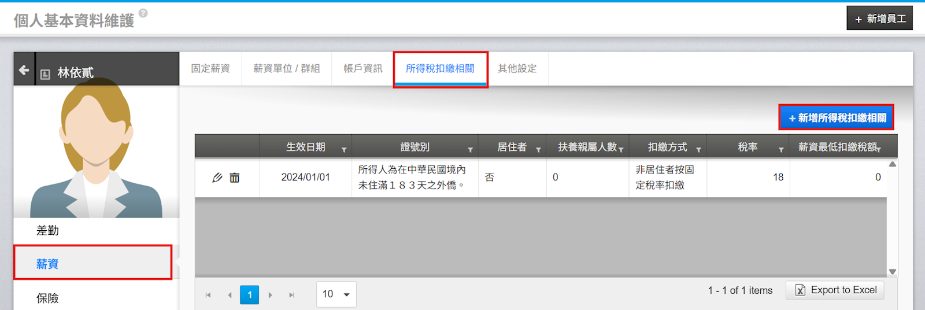Viewport: 925px width, 310px height.
Task: Open the 帳戶資訊 tab
Action: (363, 69)
